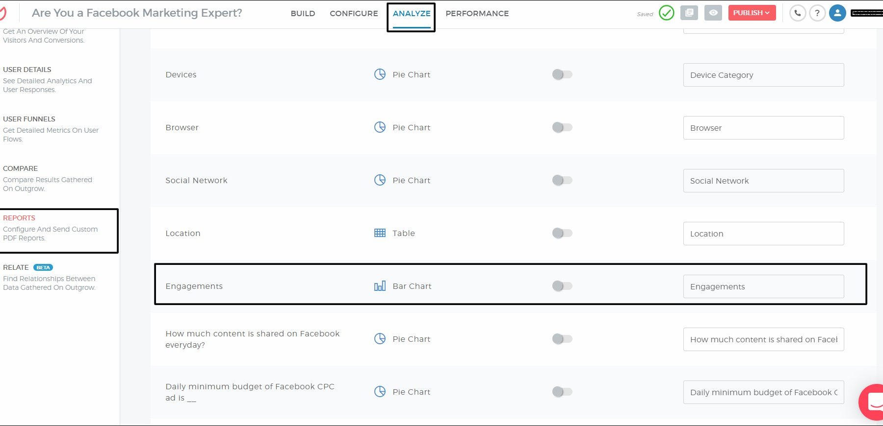Open the document notes icon
Viewport: 883px width, 426px height.
tap(689, 13)
